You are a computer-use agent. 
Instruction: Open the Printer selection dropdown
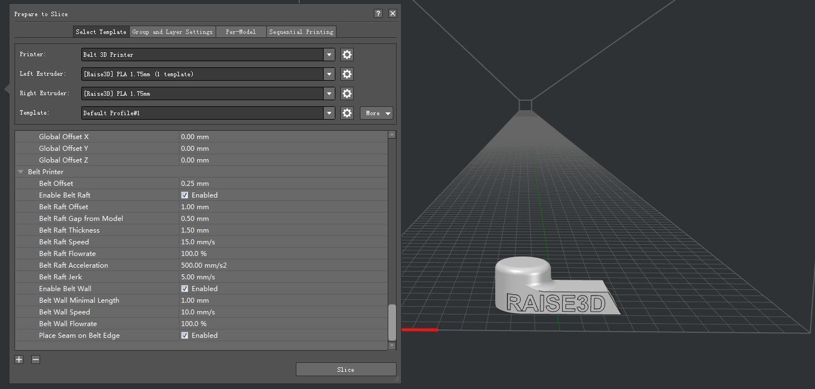(328, 55)
